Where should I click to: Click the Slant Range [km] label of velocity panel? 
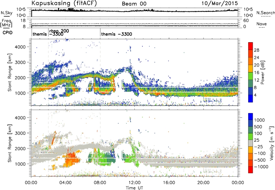pyautogui.click(x=10, y=143)
